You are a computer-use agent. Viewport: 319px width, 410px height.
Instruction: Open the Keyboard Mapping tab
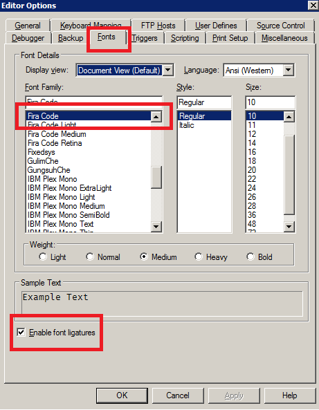click(91, 26)
